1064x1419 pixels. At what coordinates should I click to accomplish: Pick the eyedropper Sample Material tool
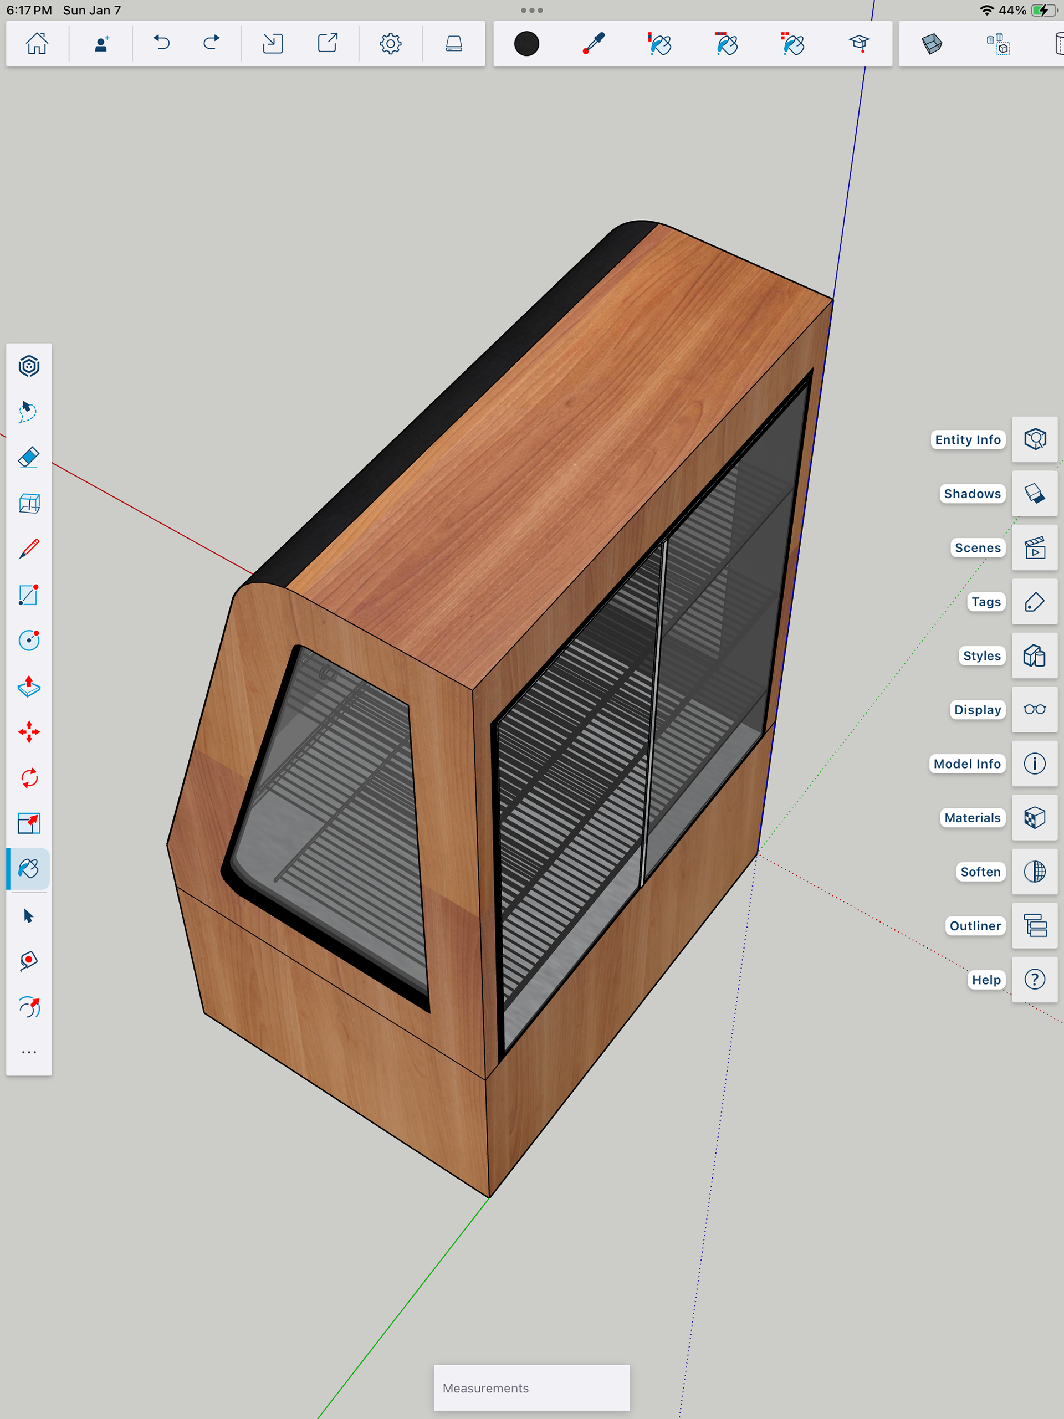point(594,44)
